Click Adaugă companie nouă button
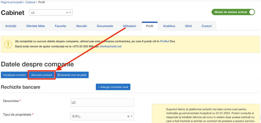Viewport: 261px width, 123px height. pyautogui.click(x=113, y=87)
